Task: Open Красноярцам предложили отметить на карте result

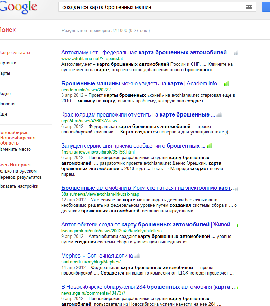Action: click(x=138, y=114)
